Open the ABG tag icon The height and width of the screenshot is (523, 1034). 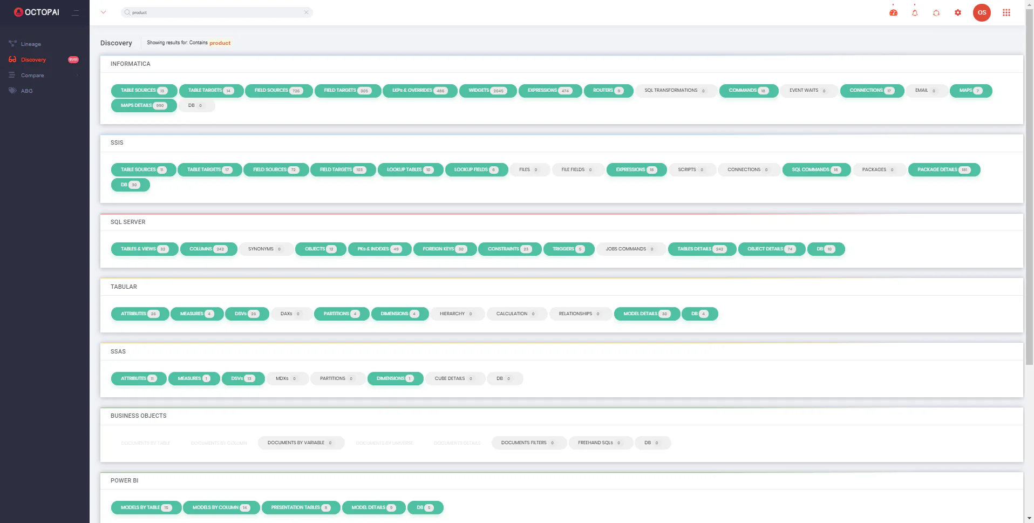pyautogui.click(x=12, y=91)
